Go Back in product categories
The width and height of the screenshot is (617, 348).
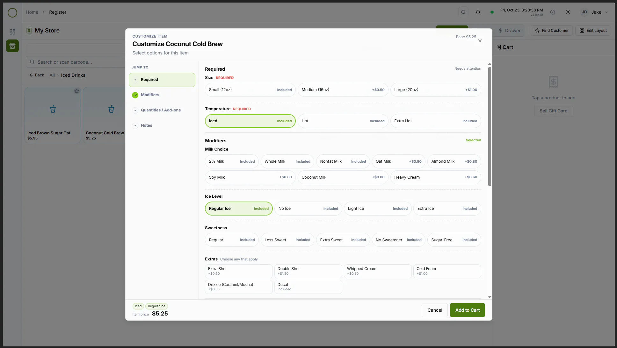point(37,75)
